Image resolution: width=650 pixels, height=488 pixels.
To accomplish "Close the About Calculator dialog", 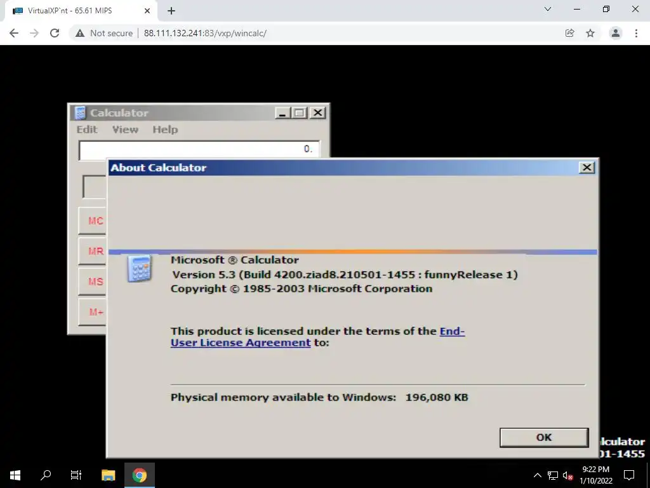I will point(587,168).
